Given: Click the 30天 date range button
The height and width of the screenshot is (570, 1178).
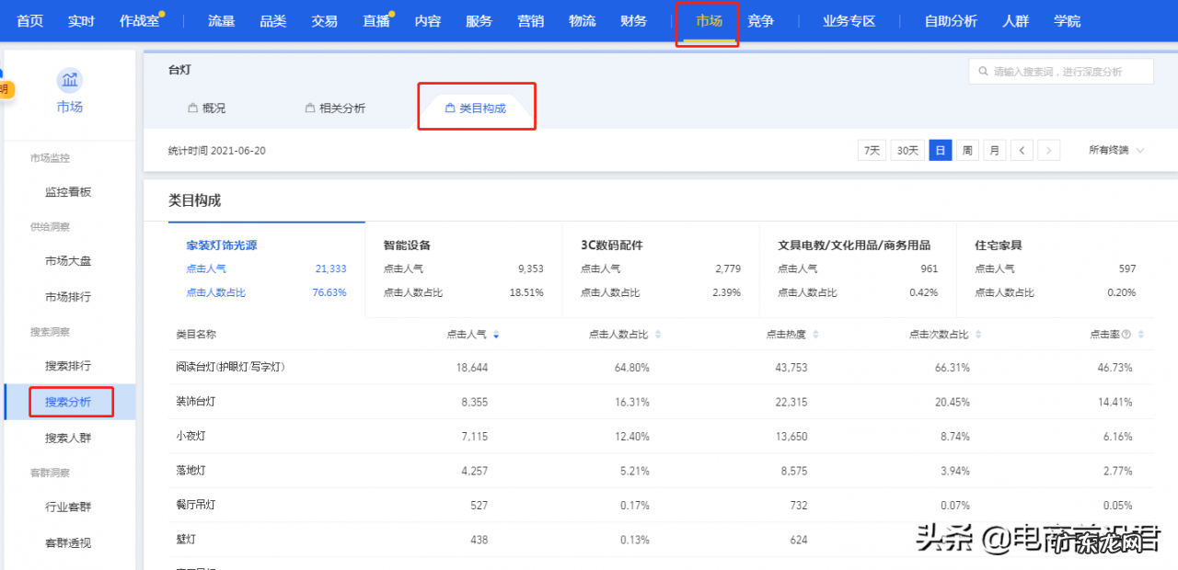Looking at the screenshot, I should coord(906,149).
